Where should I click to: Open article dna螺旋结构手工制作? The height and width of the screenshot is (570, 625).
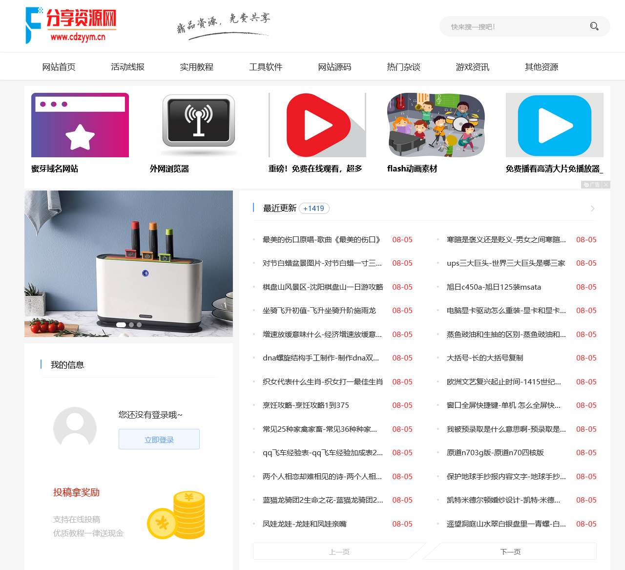click(321, 358)
